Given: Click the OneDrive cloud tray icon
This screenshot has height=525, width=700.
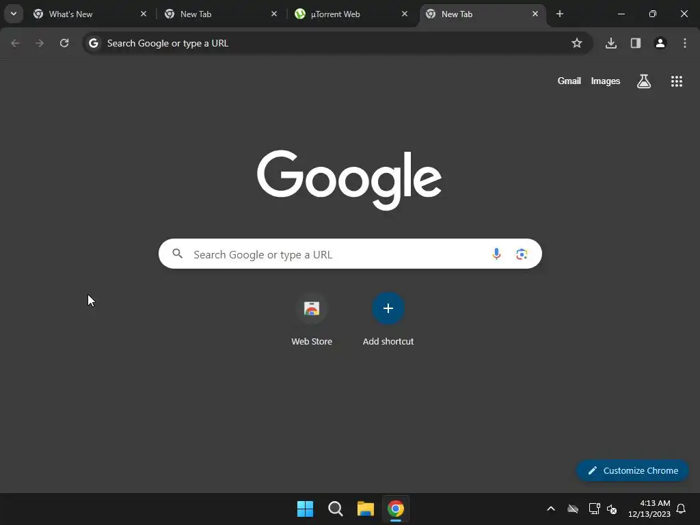Looking at the screenshot, I should (573, 509).
